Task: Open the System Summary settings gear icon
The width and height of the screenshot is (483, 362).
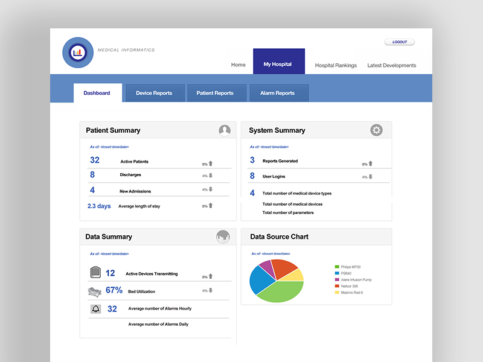Action: tap(376, 130)
